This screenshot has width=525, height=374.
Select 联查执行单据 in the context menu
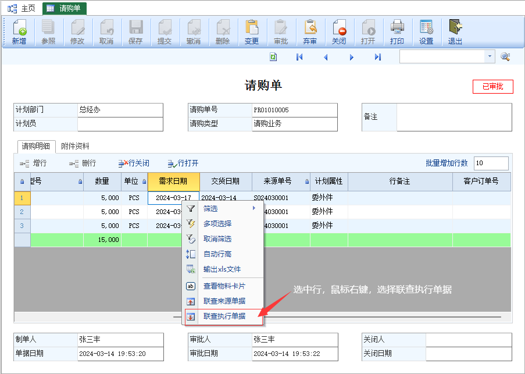224,316
